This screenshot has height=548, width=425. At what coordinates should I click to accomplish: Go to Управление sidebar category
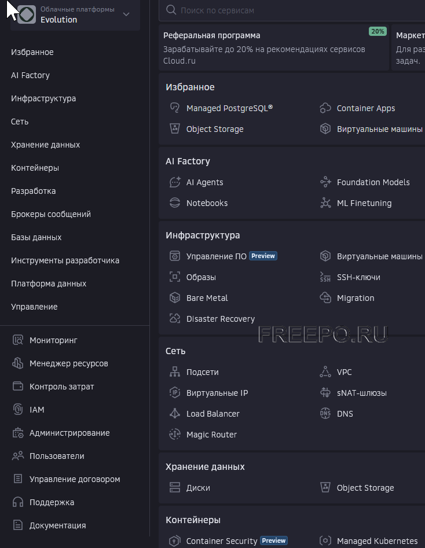pyautogui.click(x=34, y=307)
